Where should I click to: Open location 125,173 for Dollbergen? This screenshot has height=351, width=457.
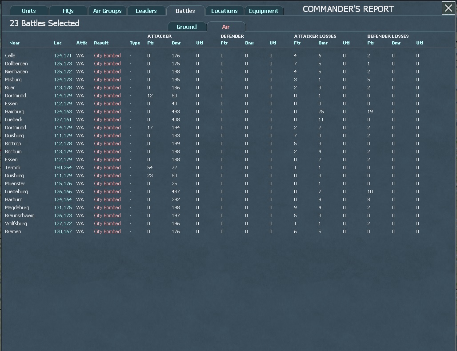63,64
